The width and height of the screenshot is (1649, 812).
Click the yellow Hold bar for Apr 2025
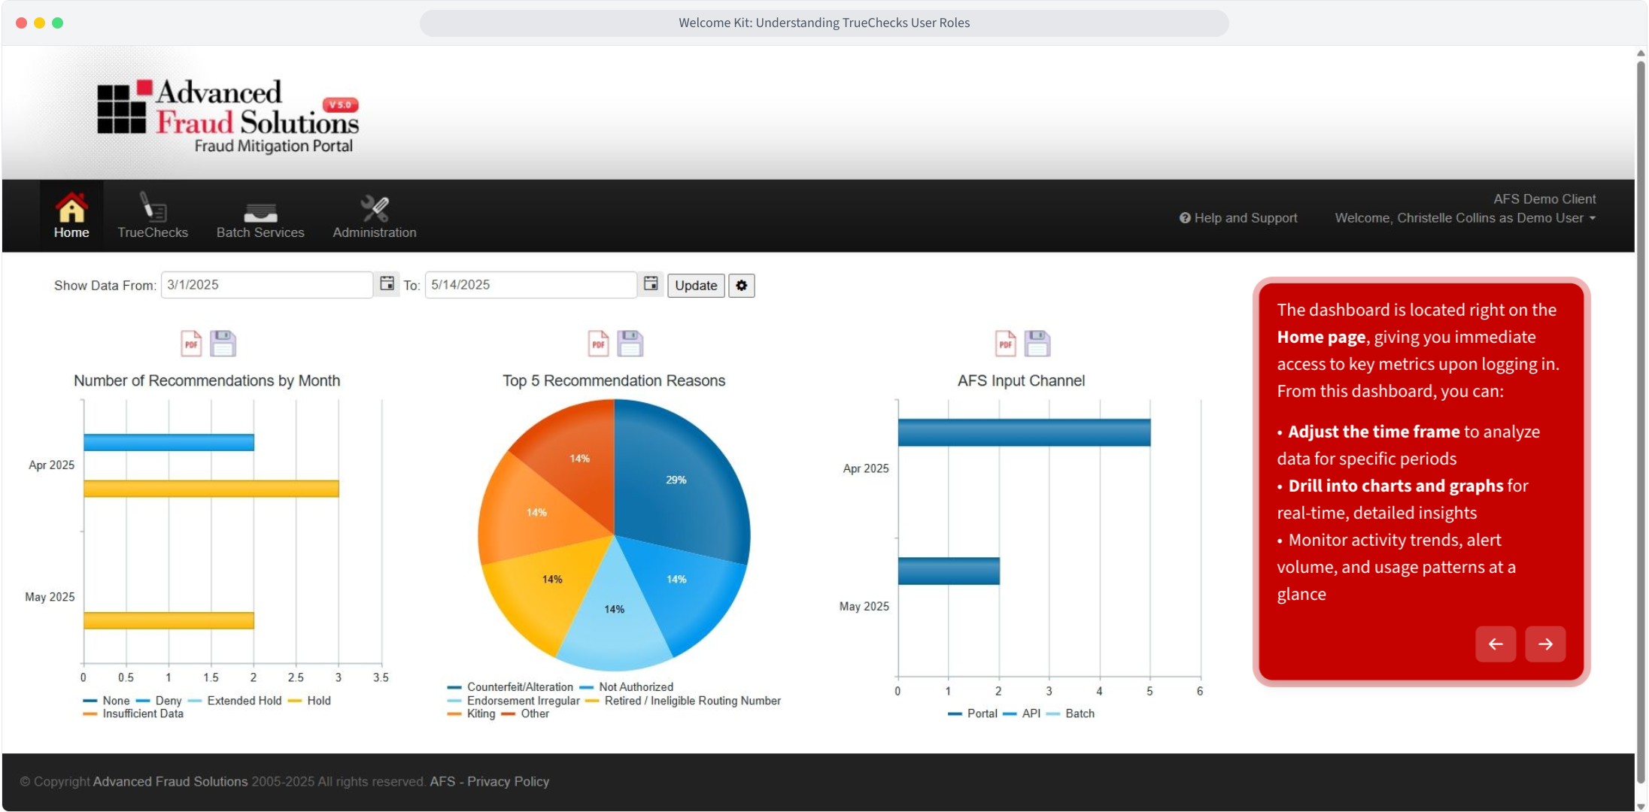tap(211, 489)
